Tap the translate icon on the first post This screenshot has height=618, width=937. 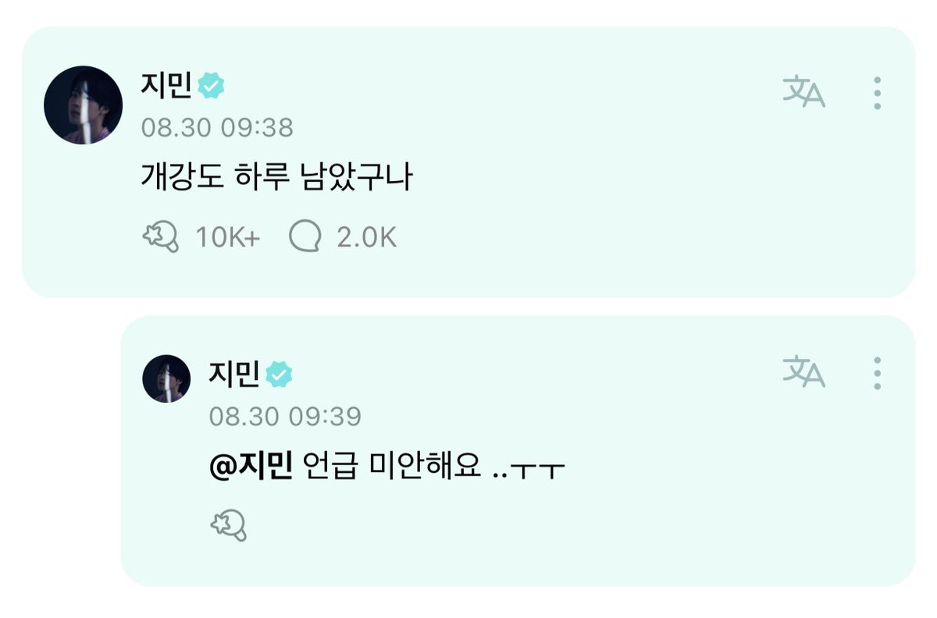(804, 92)
